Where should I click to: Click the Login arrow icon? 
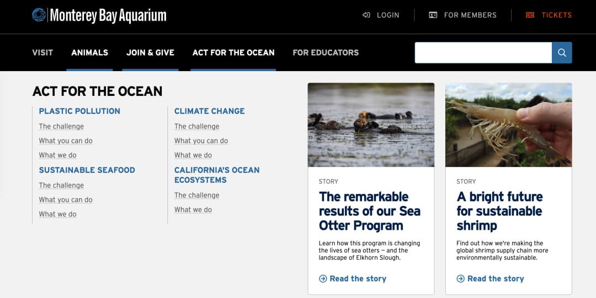tap(366, 15)
